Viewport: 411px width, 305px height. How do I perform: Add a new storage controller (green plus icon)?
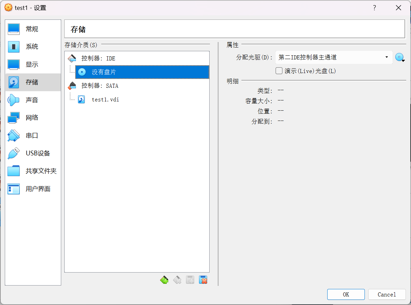(x=164, y=280)
